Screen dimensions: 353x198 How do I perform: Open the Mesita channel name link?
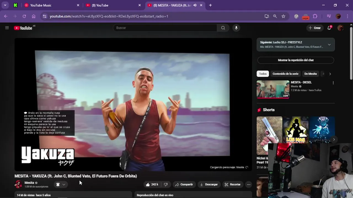pos(29,183)
